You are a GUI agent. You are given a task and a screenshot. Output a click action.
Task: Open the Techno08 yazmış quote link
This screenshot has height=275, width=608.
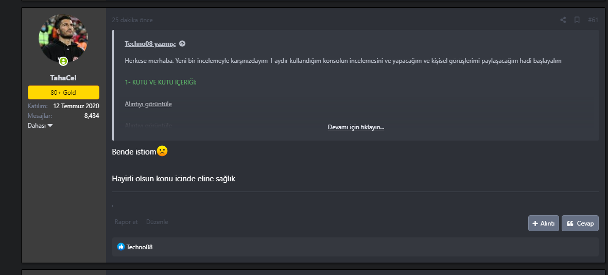click(150, 44)
